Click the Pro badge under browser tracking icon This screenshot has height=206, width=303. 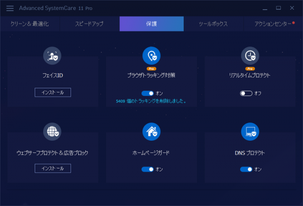click(151, 69)
